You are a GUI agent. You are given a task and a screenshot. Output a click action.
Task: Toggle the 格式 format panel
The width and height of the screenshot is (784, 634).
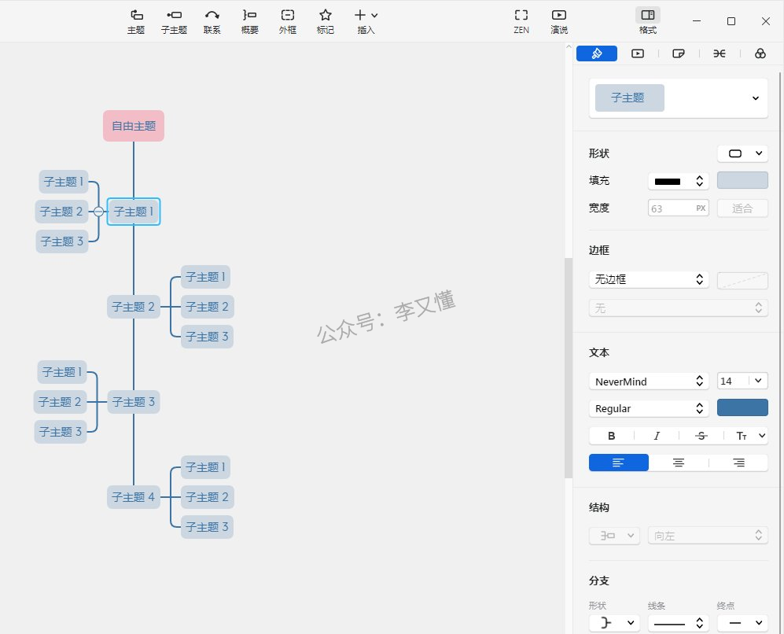tap(647, 20)
